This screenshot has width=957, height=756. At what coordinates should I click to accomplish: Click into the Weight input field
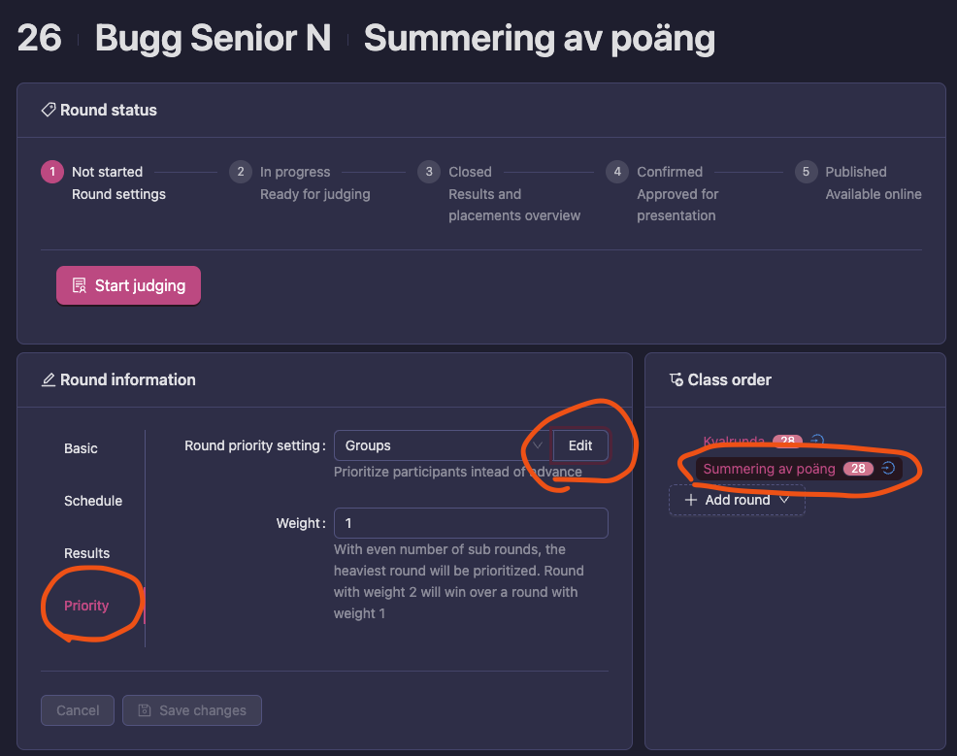471,523
